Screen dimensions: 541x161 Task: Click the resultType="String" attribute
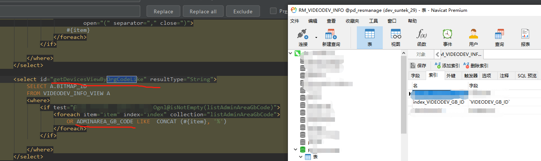pos(182,79)
